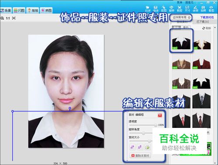Open the 已下载[9] downloaded tab
Viewport: 218px width, 165px height.
(203, 22)
